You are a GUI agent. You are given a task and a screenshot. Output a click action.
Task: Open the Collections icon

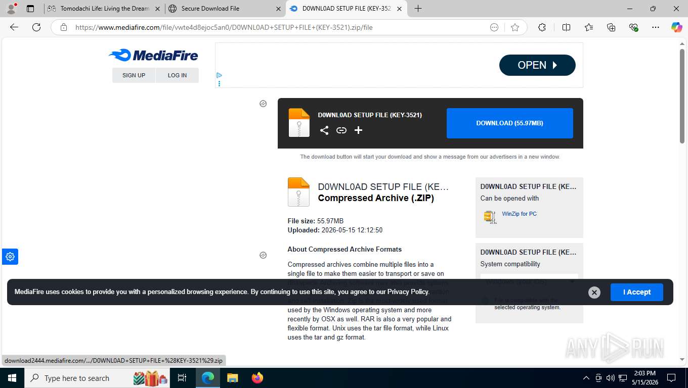[611, 27]
